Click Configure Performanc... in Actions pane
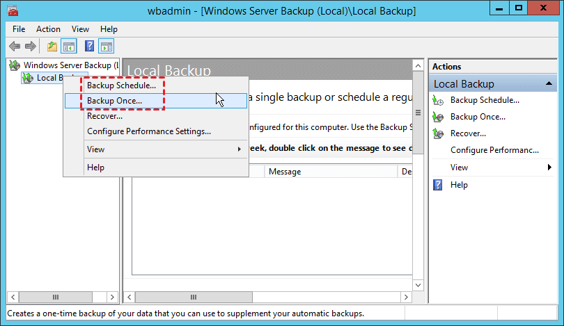 pyautogui.click(x=494, y=150)
